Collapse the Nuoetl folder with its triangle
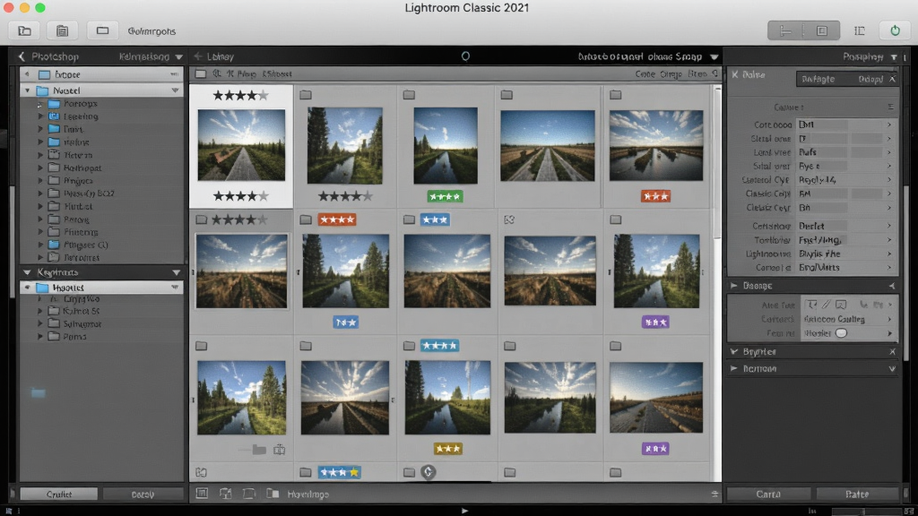 tap(27, 90)
